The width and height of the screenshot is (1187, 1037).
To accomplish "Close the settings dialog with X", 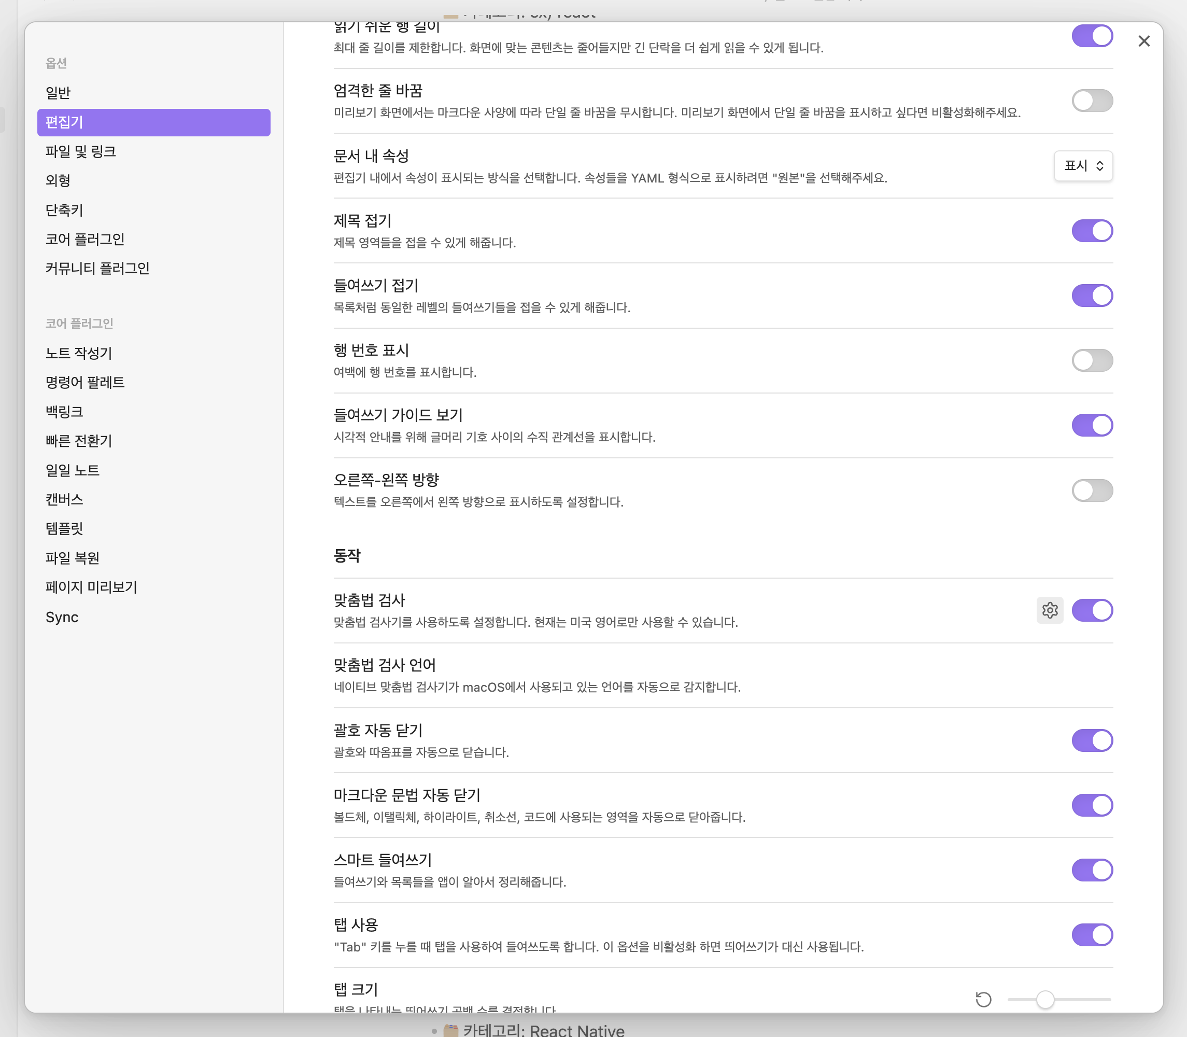I will coord(1143,41).
